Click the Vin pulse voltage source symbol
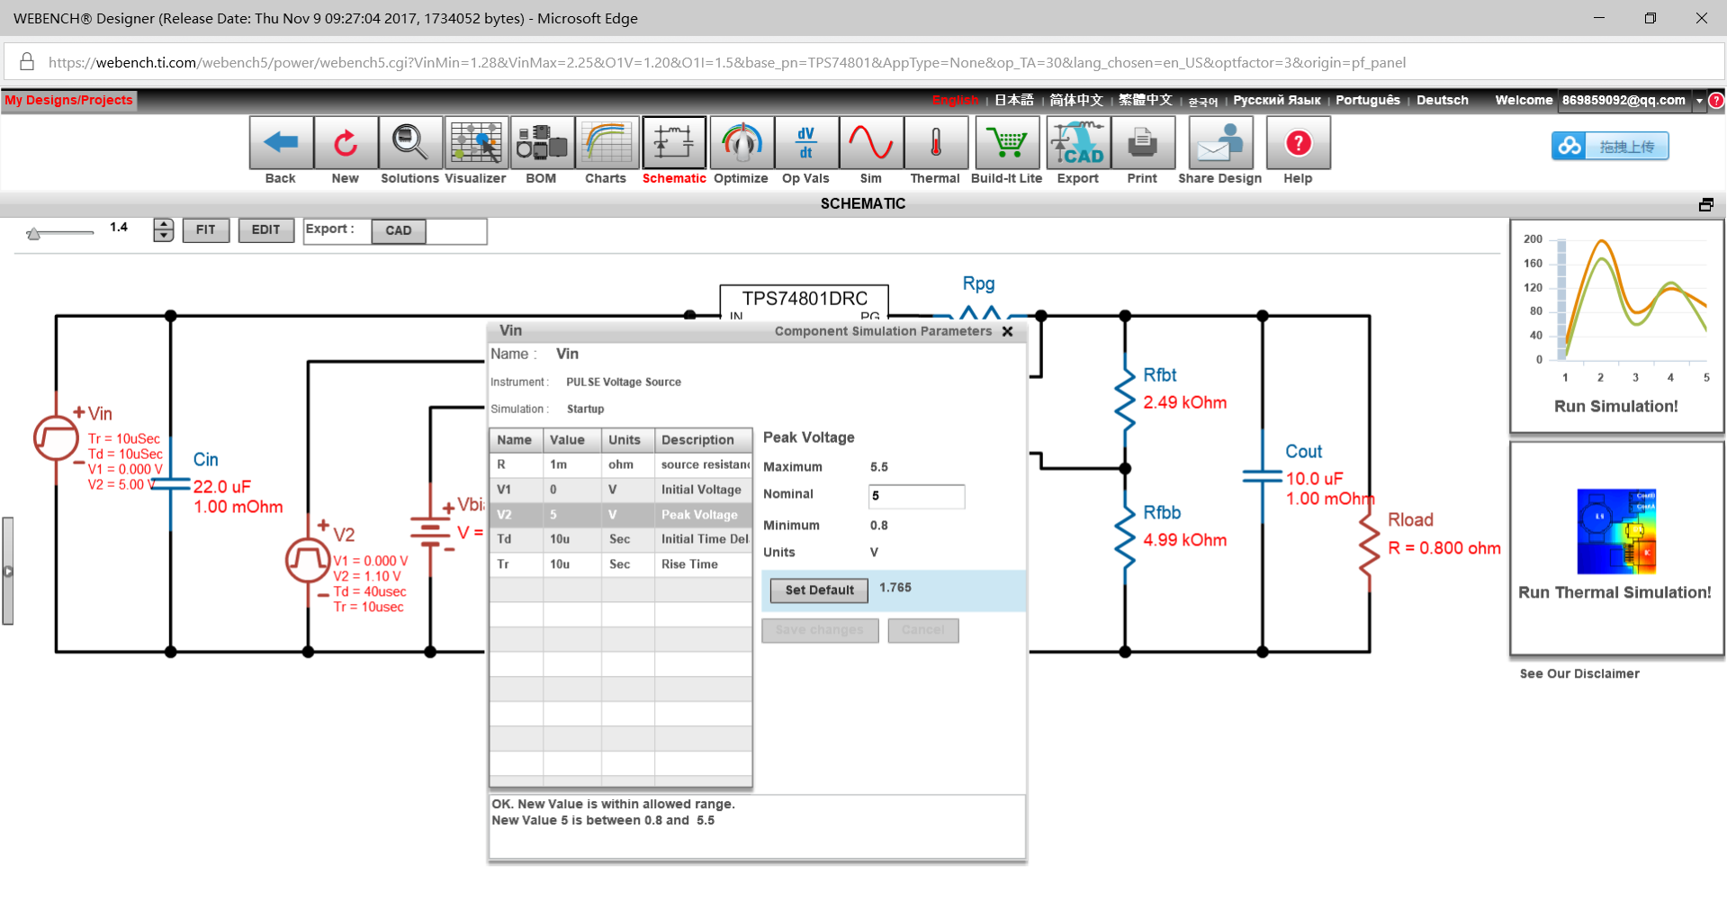Viewport: 1727px width, 919px height. (x=56, y=438)
